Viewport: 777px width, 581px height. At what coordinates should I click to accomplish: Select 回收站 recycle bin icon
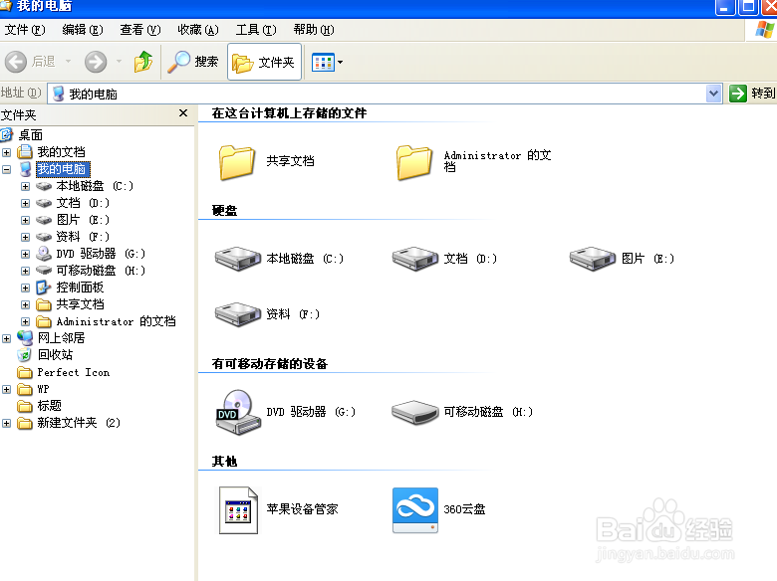pyautogui.click(x=24, y=355)
